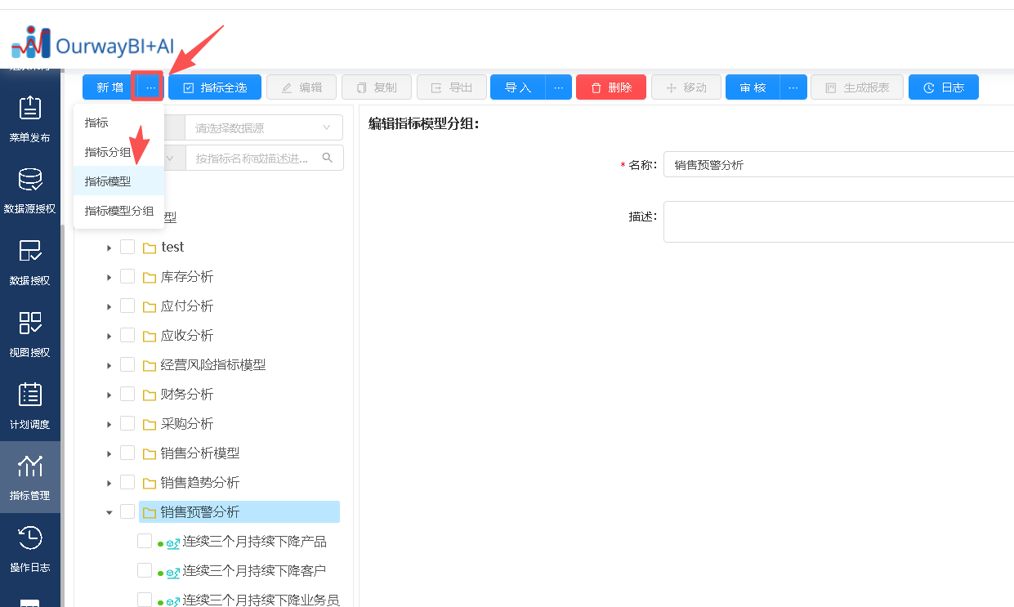The image size is (1014, 607).
Task: Check the test folder checkbox
Action: 127,247
